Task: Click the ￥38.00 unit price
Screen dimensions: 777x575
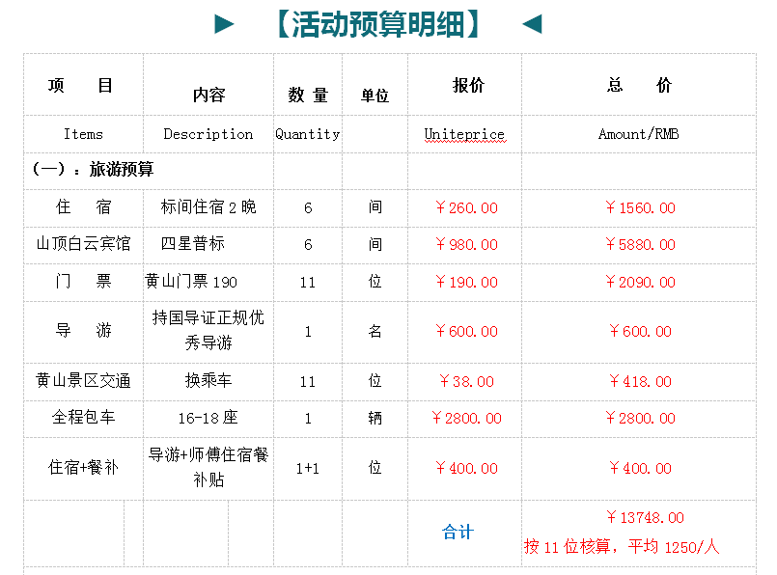Action: (466, 381)
